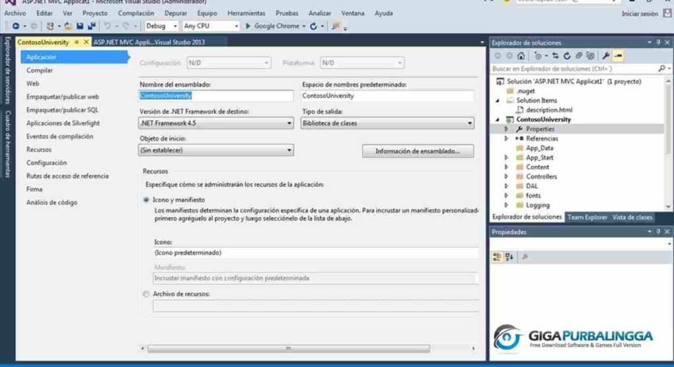Refresh the Solution Explorer tree
The height and width of the screenshot is (367, 674).
pyautogui.click(x=567, y=56)
